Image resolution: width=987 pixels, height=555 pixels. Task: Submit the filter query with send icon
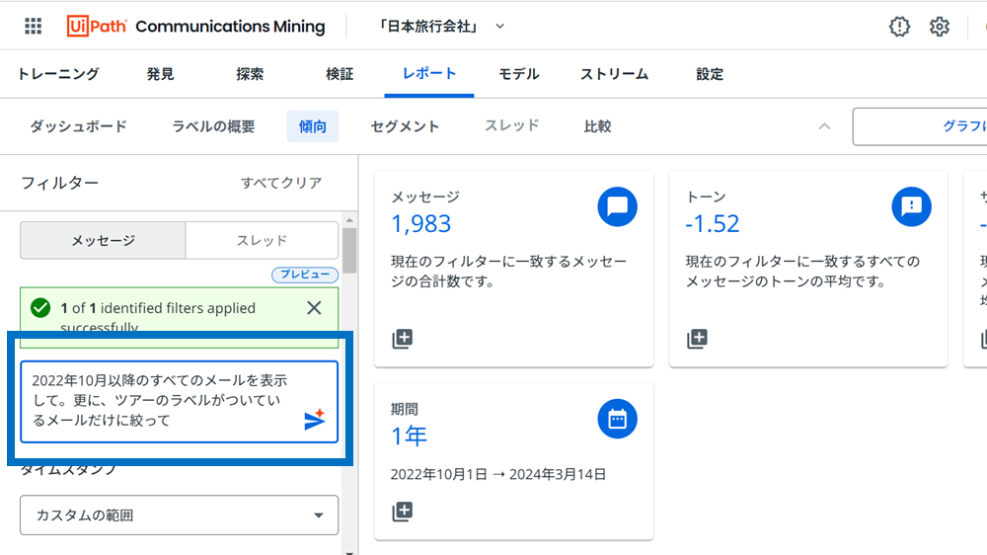click(314, 421)
